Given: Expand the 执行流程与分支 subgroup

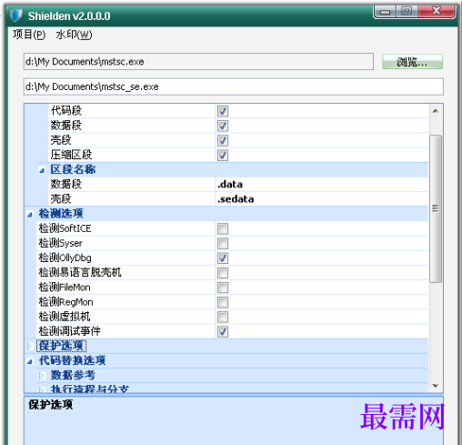Looking at the screenshot, I should (x=42, y=389).
